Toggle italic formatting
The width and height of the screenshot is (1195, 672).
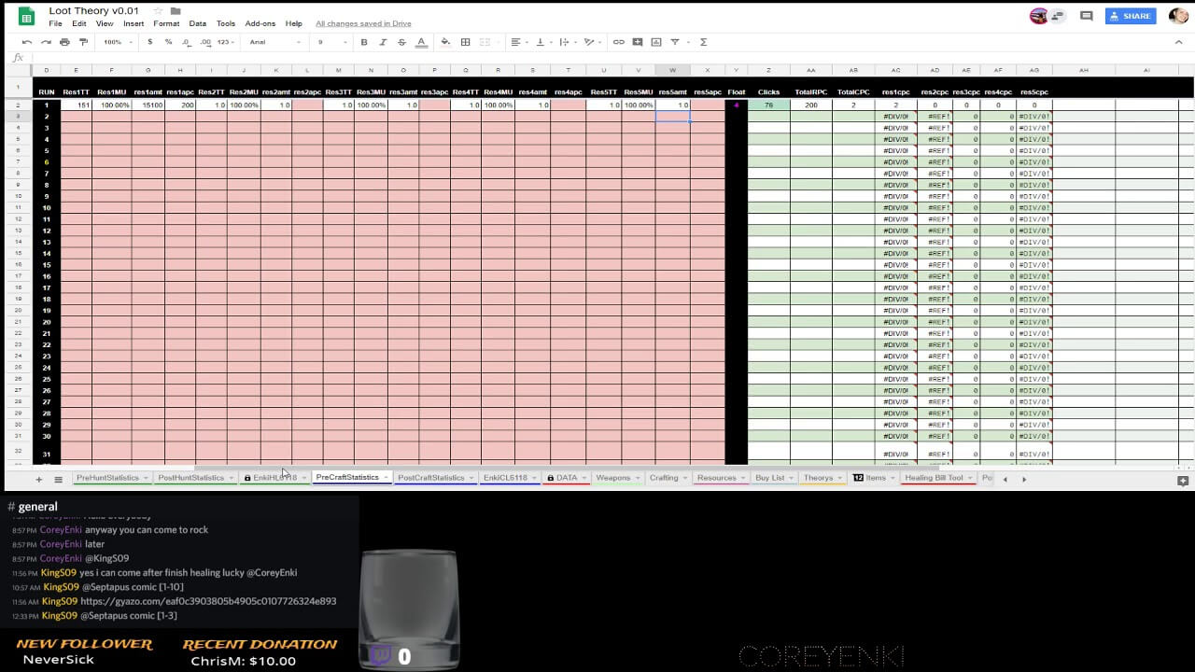tap(383, 42)
